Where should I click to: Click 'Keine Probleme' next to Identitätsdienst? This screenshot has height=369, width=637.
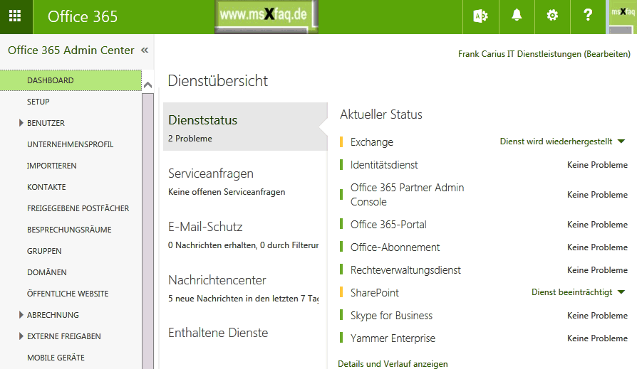(x=597, y=165)
